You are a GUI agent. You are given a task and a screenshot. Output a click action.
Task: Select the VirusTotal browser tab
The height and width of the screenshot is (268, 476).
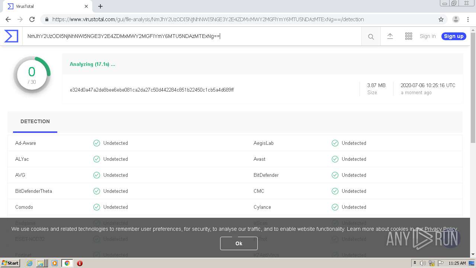click(x=47, y=6)
